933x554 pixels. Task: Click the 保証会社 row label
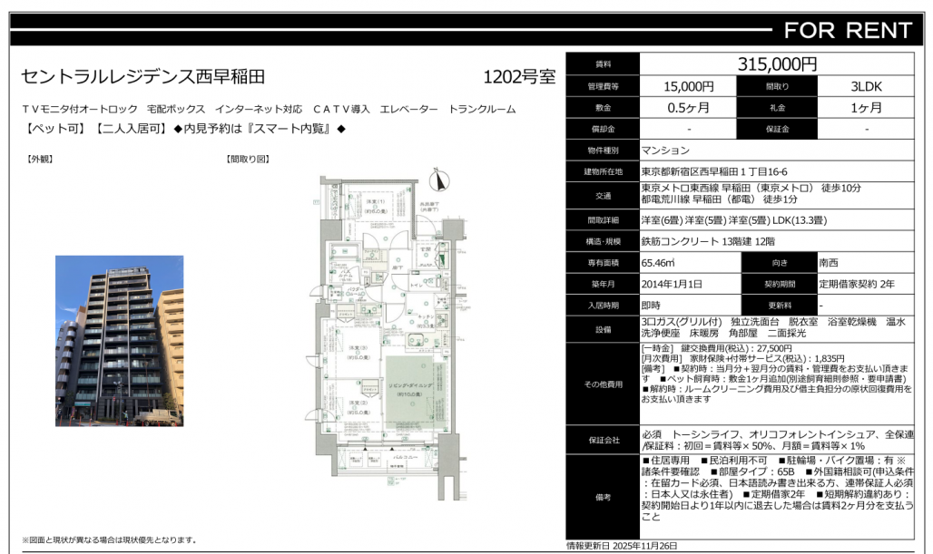pyautogui.click(x=603, y=440)
